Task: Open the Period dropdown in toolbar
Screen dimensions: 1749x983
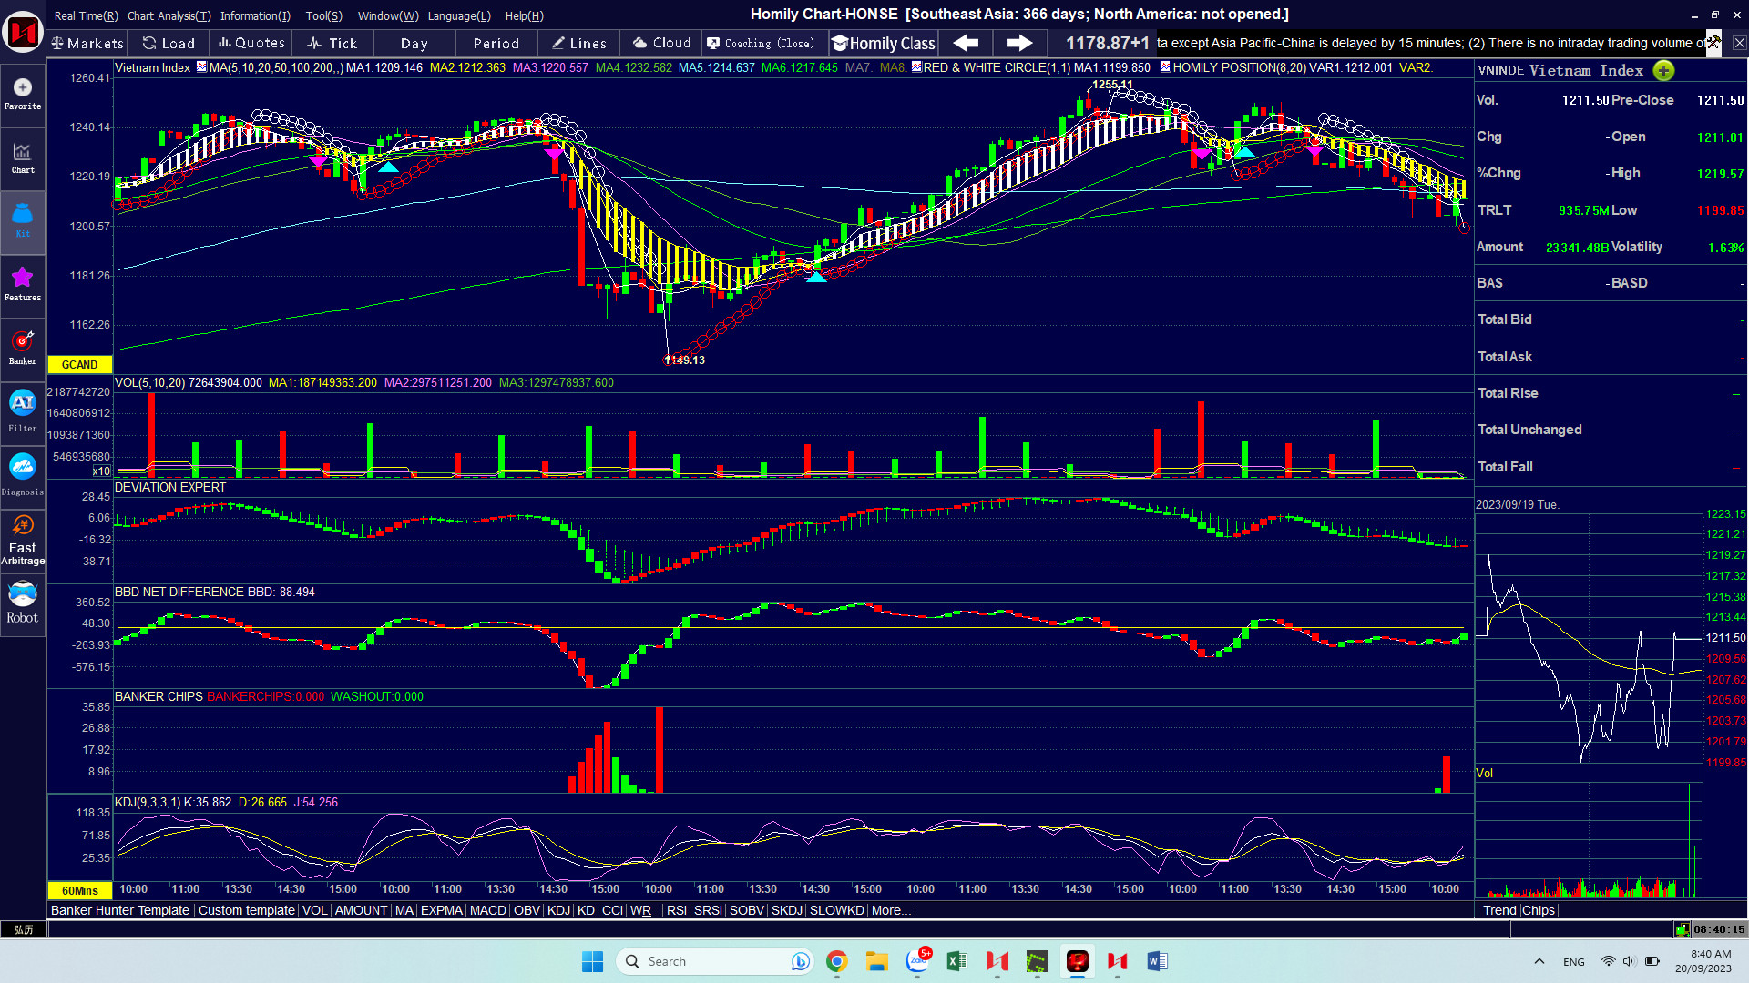Action: pyautogui.click(x=496, y=43)
